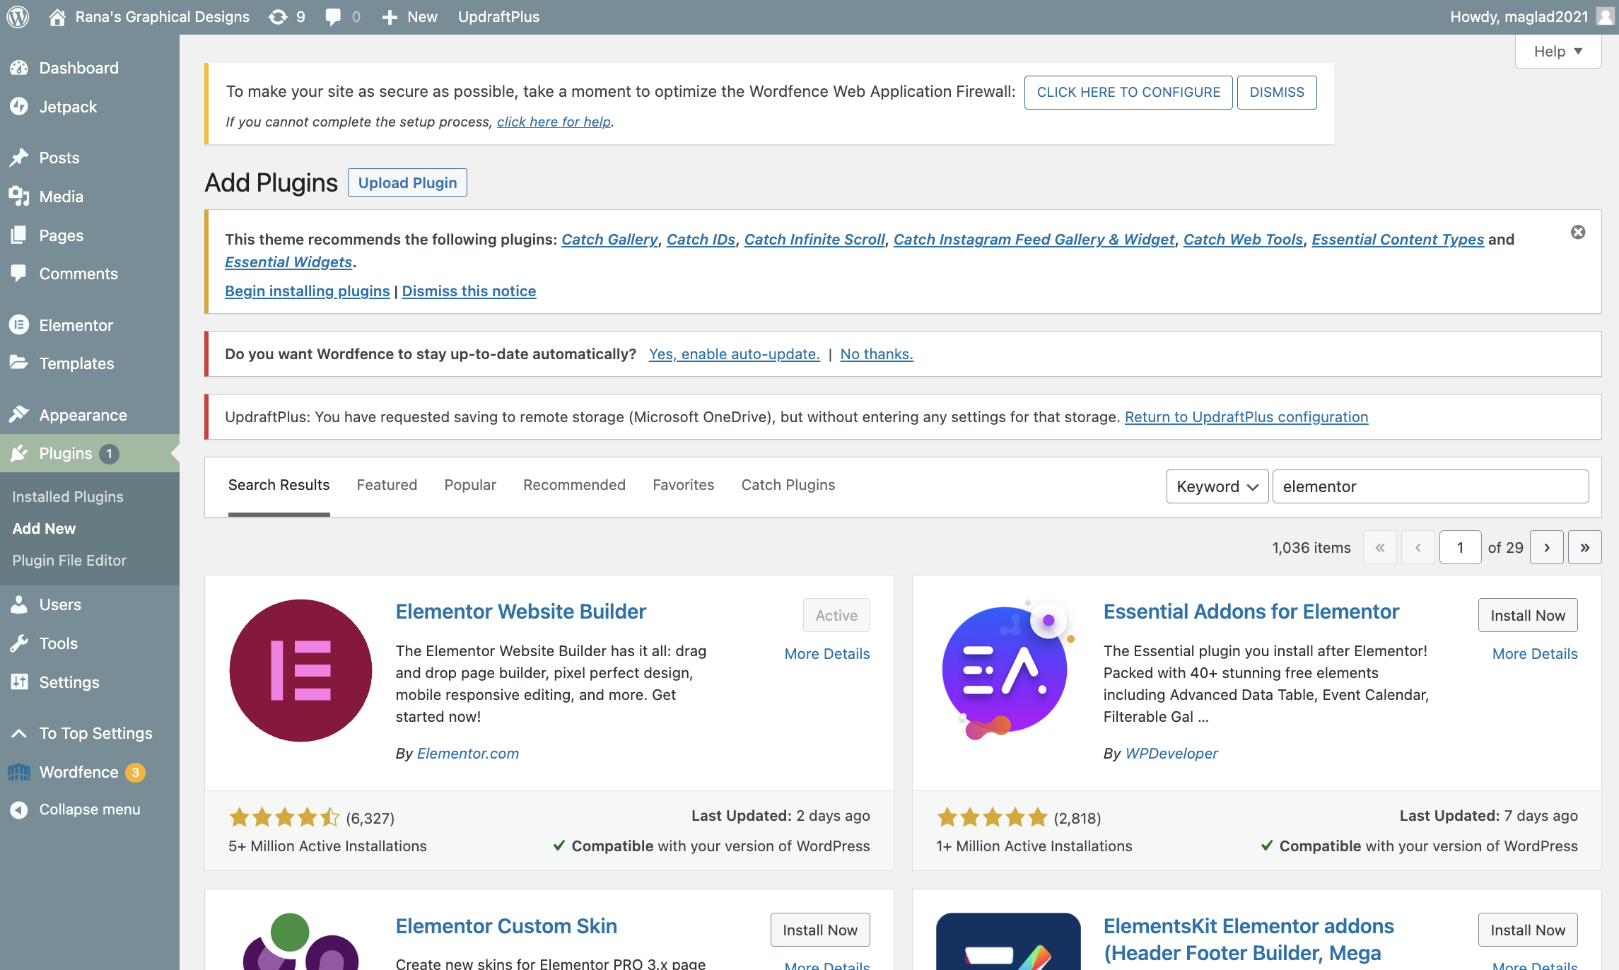
Task: Click the Elementor Website Builder logo thumbnail
Action: (300, 670)
